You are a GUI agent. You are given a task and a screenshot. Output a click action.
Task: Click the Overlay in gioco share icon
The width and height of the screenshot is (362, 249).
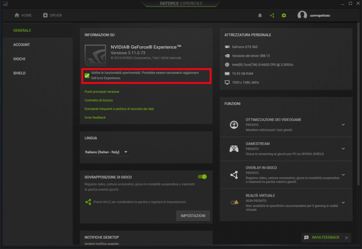pyautogui.click(x=234, y=174)
